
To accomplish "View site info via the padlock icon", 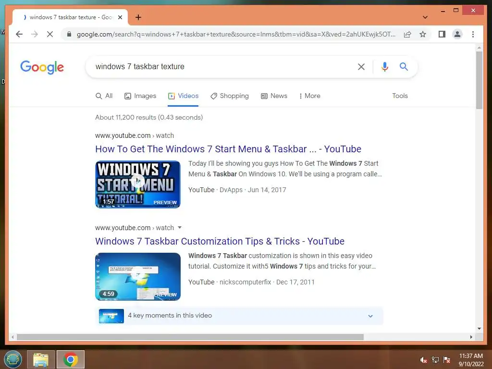I will click(69, 34).
